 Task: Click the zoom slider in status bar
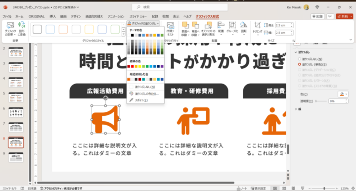[324, 189]
